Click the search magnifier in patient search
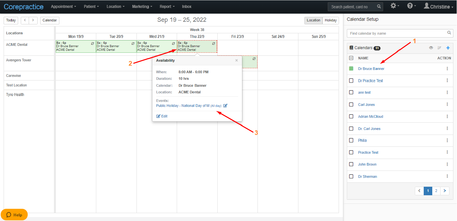Screen dimensions: 457x221 [x=379, y=7]
